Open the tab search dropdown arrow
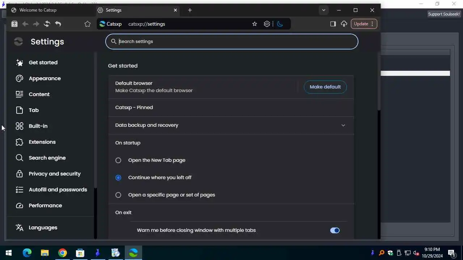The width and height of the screenshot is (463, 260). pos(324,10)
